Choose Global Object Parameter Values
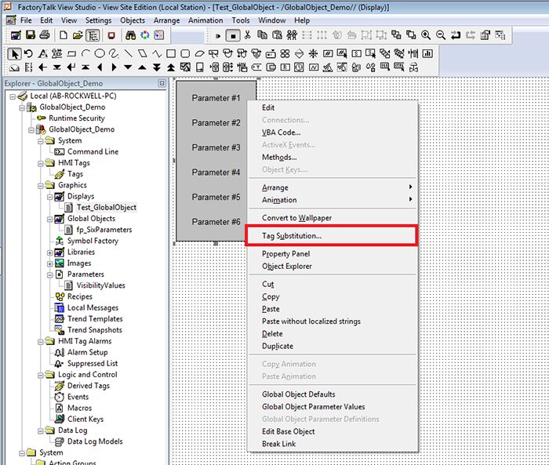549x465 pixels. click(x=332, y=406)
